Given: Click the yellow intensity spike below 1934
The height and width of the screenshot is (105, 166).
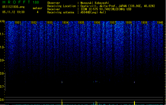Looking at the screenshot, I should (62, 102).
